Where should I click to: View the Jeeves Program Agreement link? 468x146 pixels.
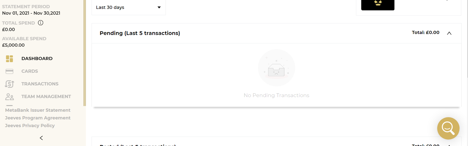38,118
